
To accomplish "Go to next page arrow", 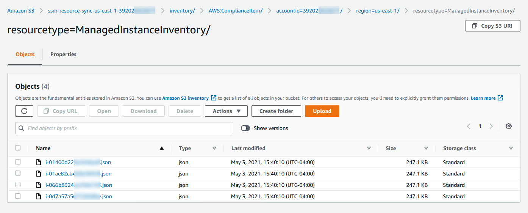I will 491,127.
